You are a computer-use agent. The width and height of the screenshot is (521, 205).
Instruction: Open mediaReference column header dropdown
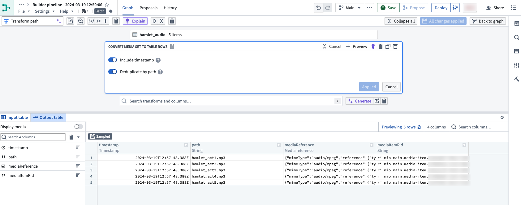tap(372, 145)
